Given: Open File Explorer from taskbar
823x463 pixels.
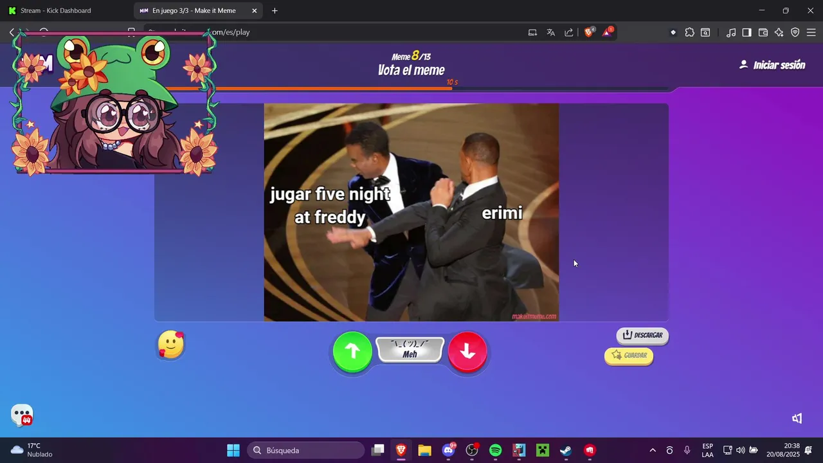Looking at the screenshot, I should (x=424, y=450).
